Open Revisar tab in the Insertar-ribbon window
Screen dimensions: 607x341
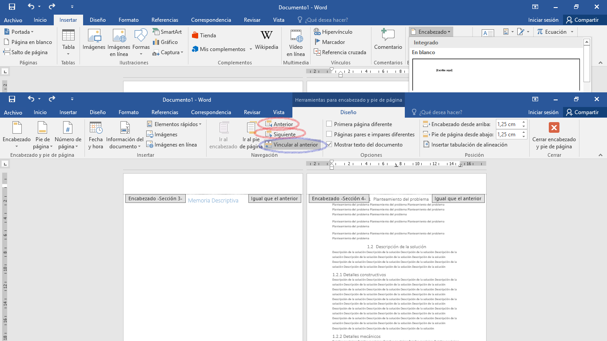tap(252, 20)
